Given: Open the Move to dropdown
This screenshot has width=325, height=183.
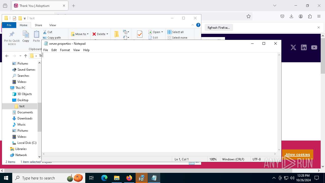Looking at the screenshot, I should (80, 34).
